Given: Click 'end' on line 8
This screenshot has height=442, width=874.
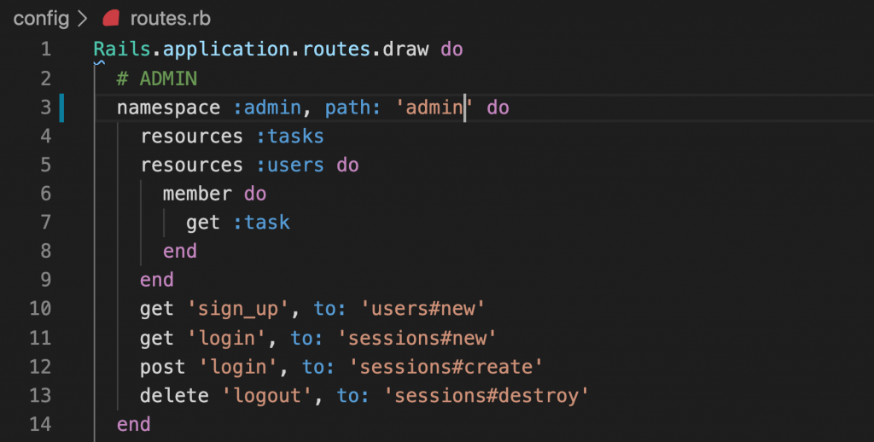Looking at the screenshot, I should pyautogui.click(x=180, y=251).
